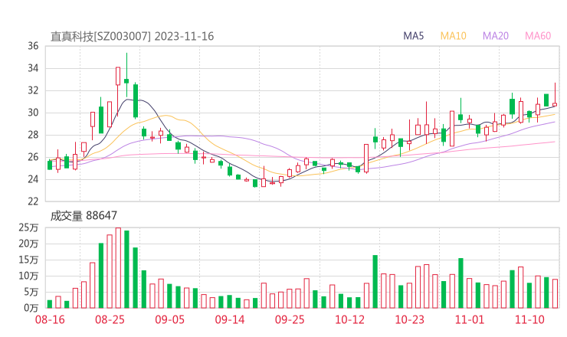Select the tallest volume bar reaching 25万
567x337 pixels.
point(118,268)
